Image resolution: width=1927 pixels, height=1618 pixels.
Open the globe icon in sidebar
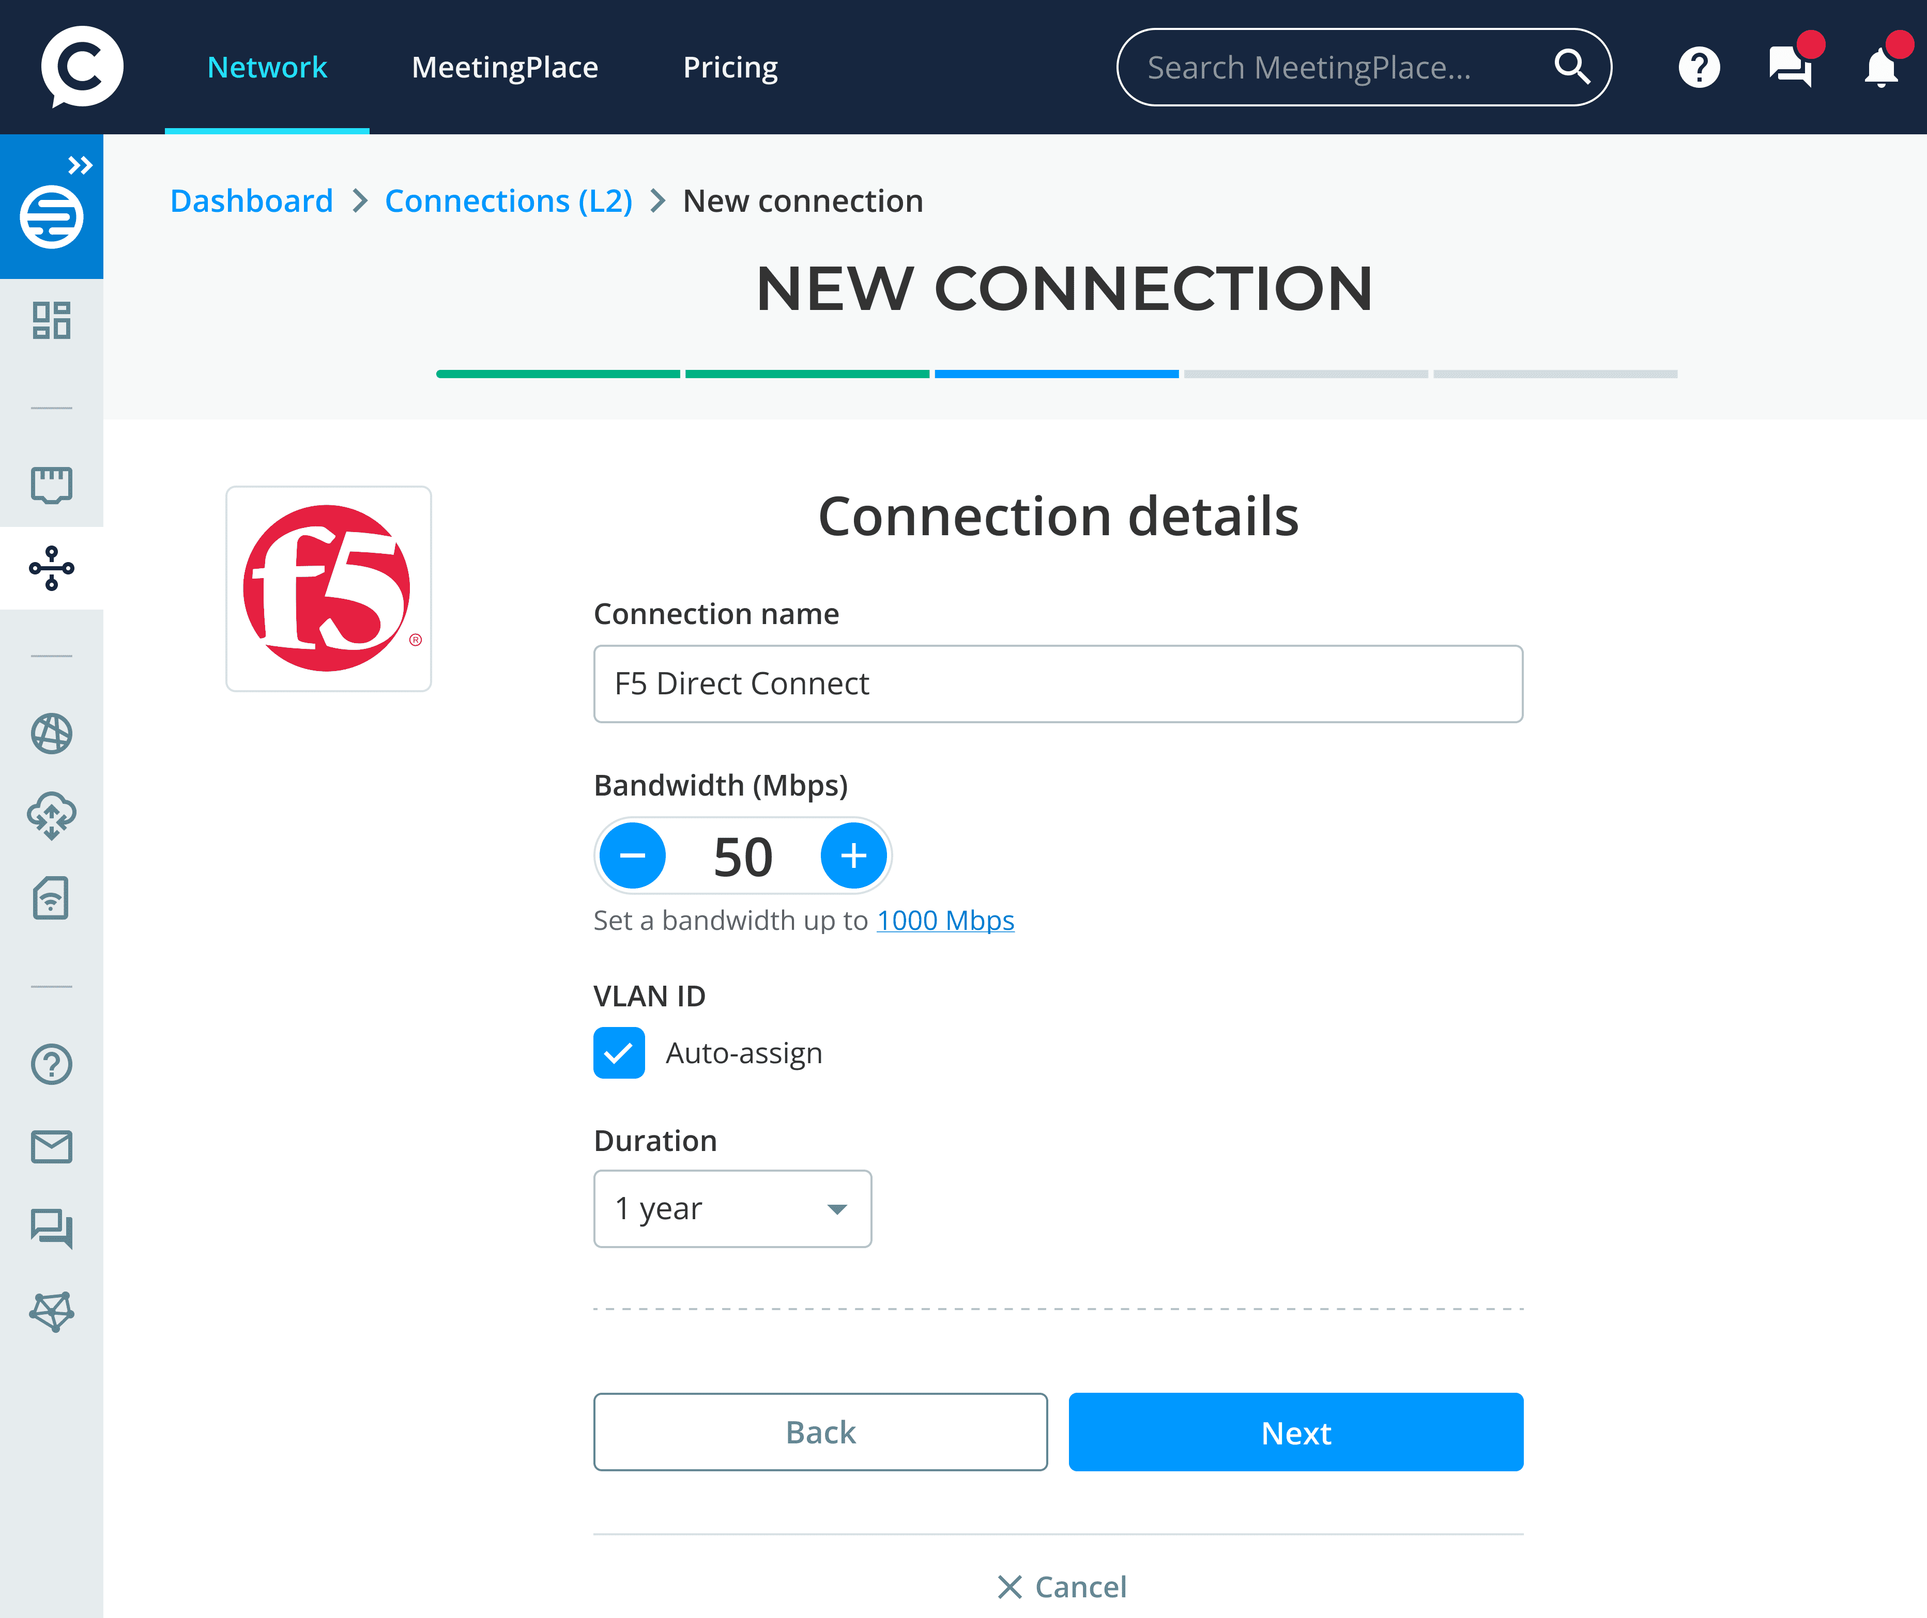point(51,734)
